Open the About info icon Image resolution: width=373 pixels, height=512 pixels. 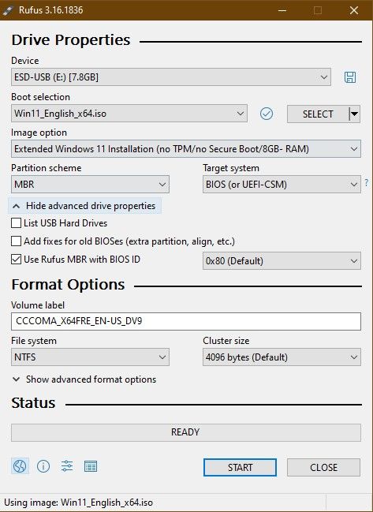[x=43, y=466]
